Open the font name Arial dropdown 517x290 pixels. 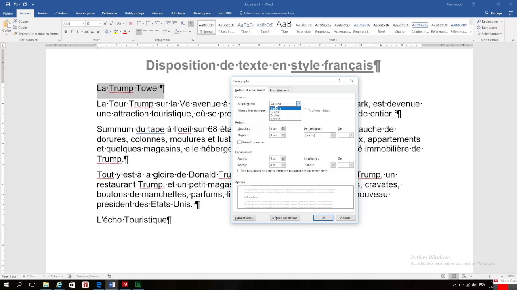point(84,24)
